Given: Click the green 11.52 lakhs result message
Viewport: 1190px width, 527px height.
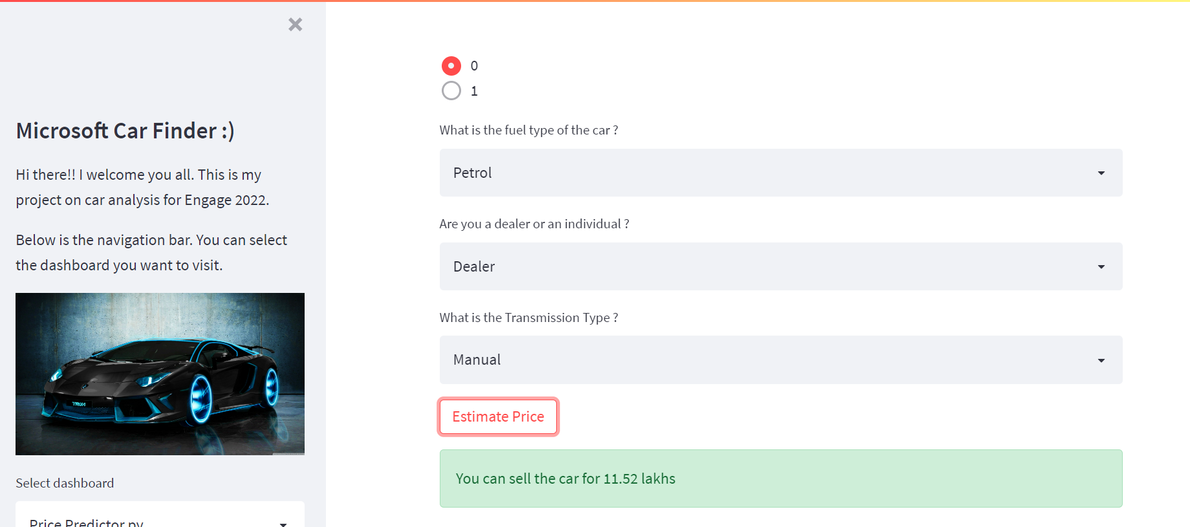Looking at the screenshot, I should (x=780, y=479).
